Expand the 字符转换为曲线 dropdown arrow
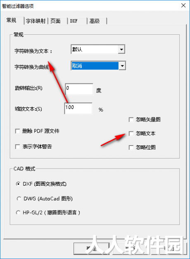Screen dimensions: 190x259 click(x=122, y=66)
